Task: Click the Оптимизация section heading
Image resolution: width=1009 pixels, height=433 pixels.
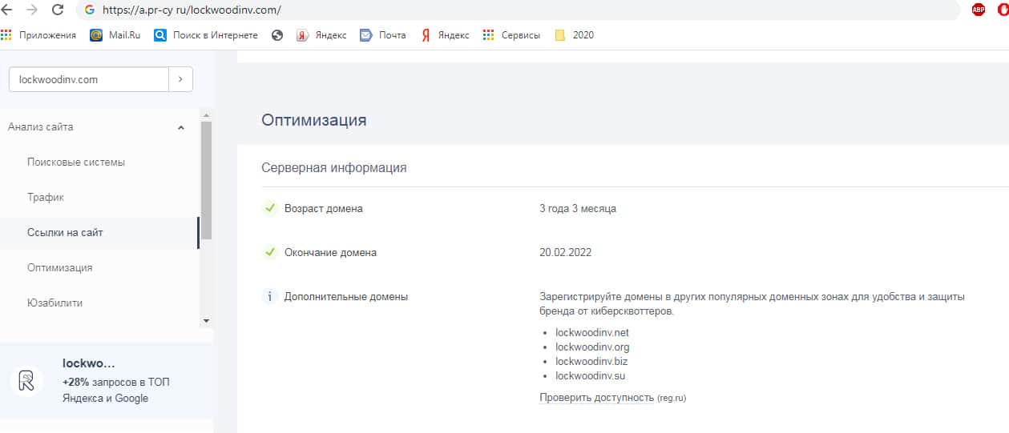Action: (x=314, y=120)
